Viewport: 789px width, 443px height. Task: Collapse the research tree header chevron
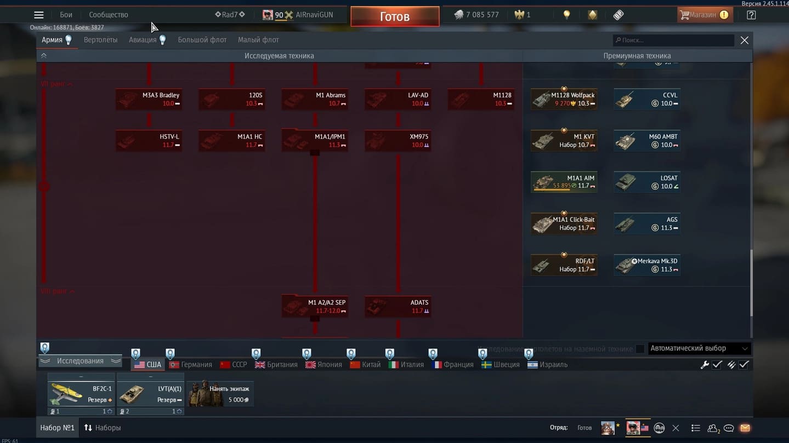44,55
